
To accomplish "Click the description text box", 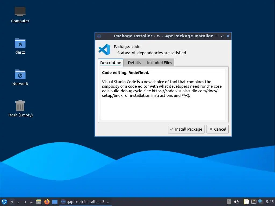I will pyautogui.click(x=163, y=94).
